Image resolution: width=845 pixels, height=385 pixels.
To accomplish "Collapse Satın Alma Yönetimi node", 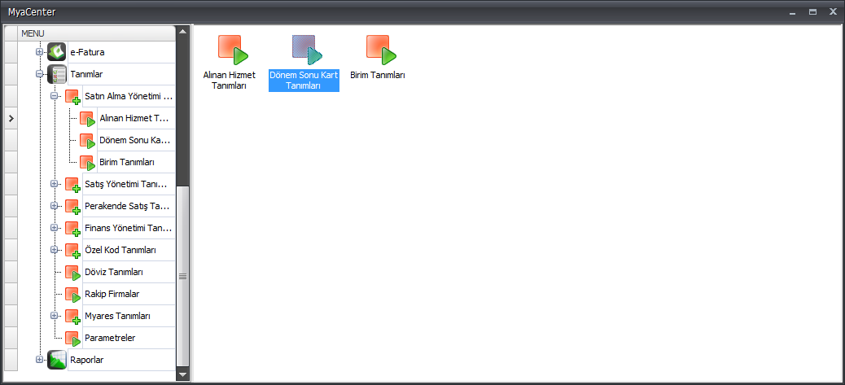I will coord(54,96).
